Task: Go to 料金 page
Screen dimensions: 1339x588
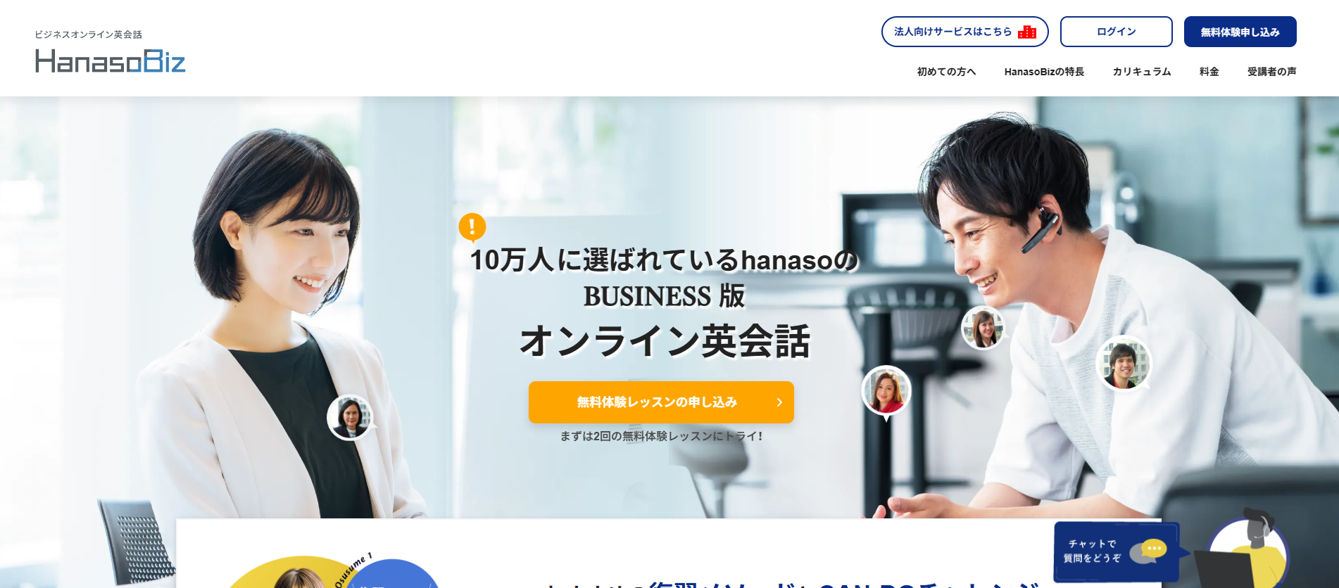Action: [1209, 72]
